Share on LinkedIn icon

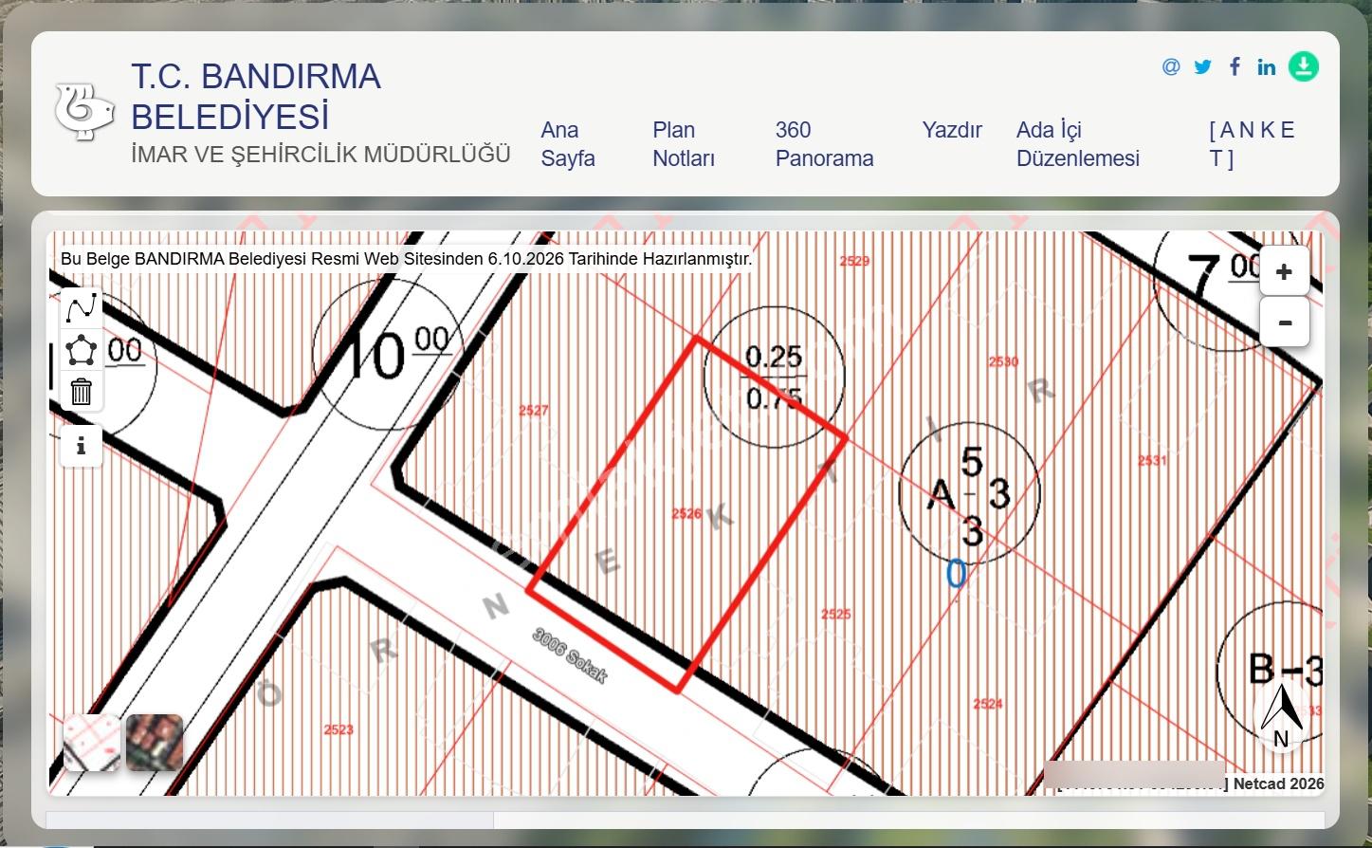(1267, 66)
